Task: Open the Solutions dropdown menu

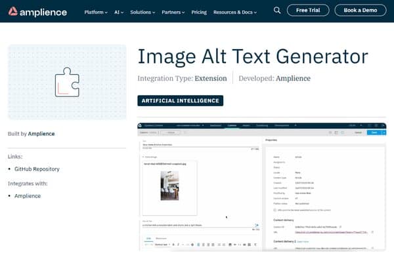Action: (142, 12)
